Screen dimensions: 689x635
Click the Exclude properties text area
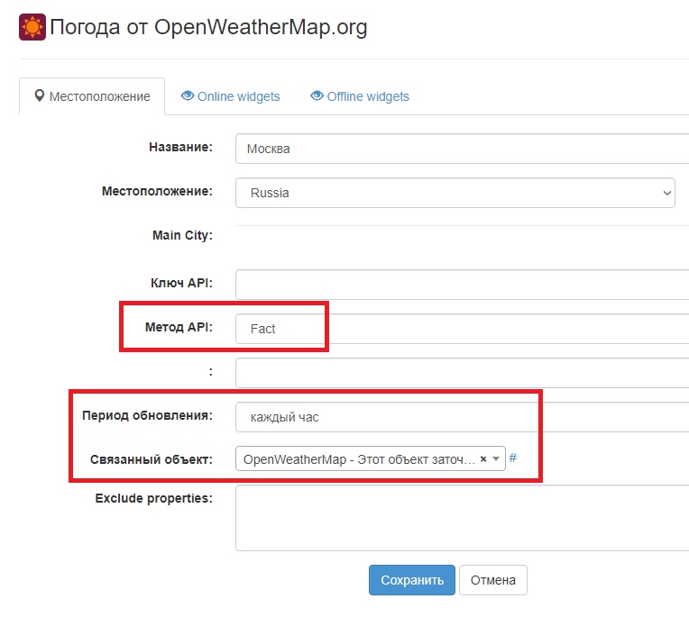click(x=462, y=518)
